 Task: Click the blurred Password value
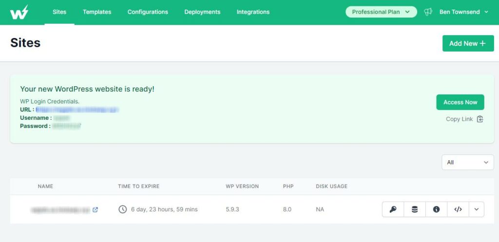click(x=66, y=126)
